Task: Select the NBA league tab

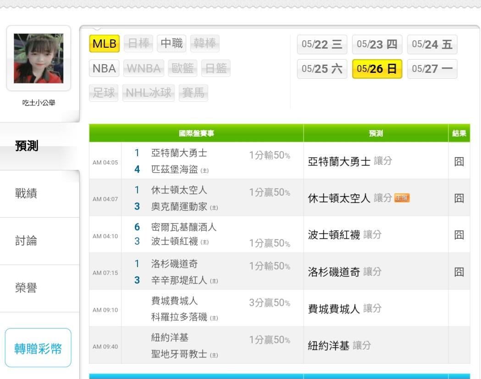Action: click(x=104, y=68)
